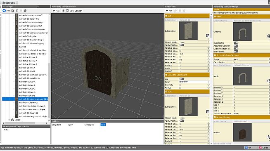Click the View Collision icon in preview toolbar
This screenshot has width=270, height=151.
[x=68, y=11]
